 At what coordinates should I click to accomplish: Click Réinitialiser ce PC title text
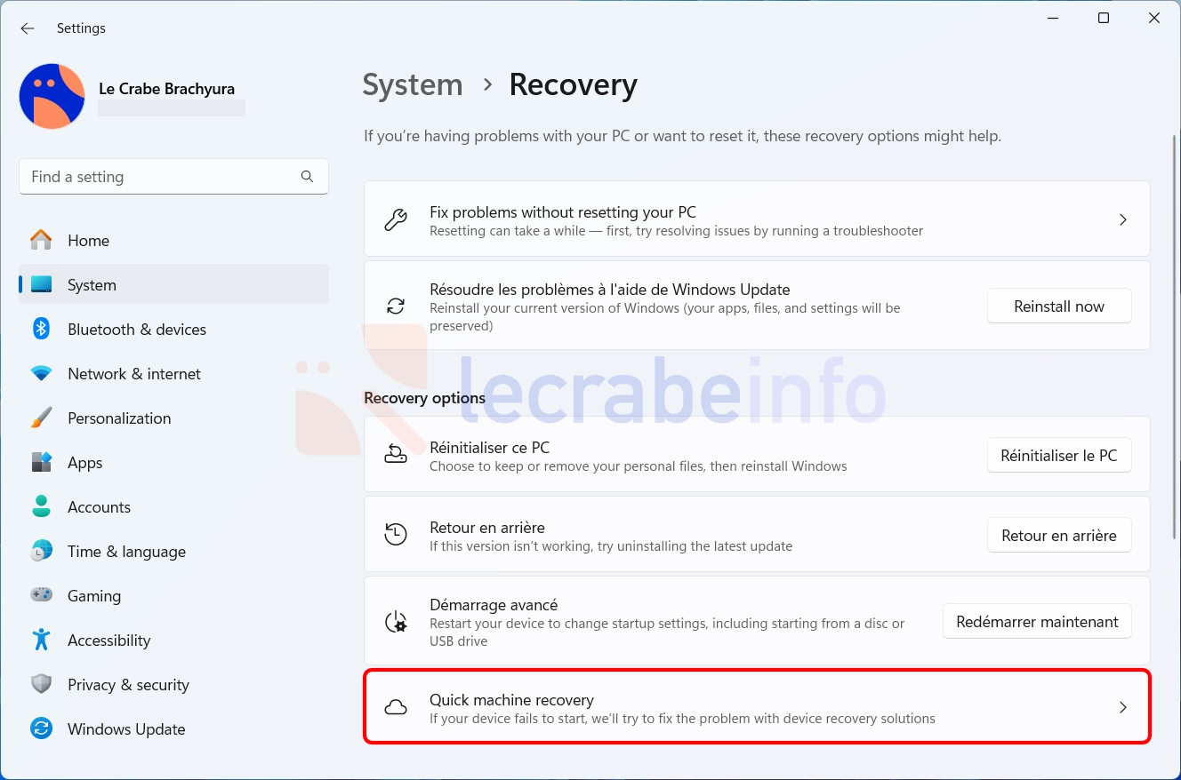click(x=489, y=447)
